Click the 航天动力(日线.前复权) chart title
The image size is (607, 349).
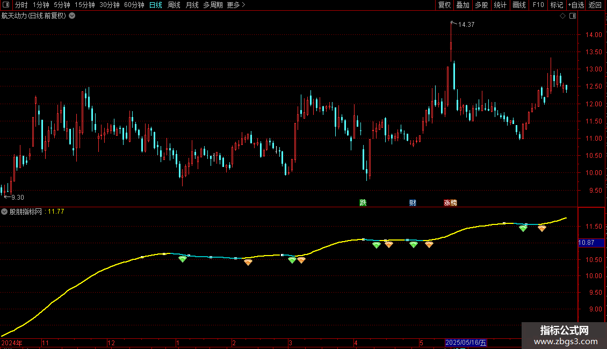click(34, 16)
